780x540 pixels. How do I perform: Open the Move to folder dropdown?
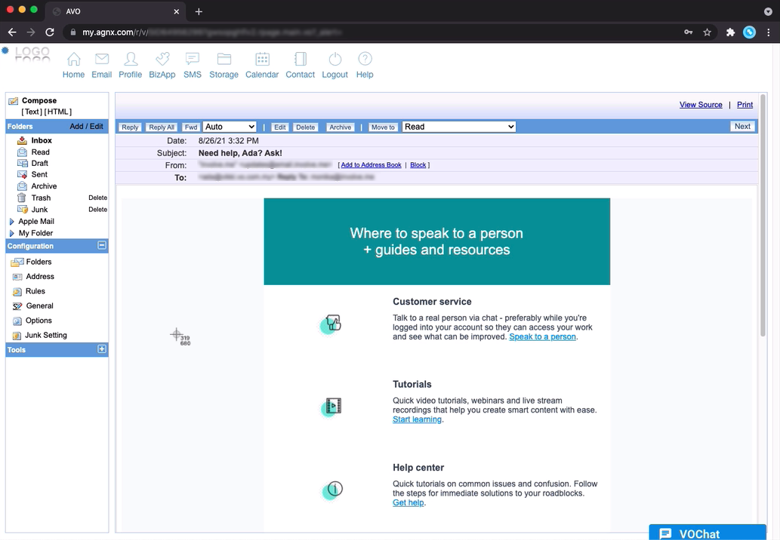pyautogui.click(x=458, y=127)
